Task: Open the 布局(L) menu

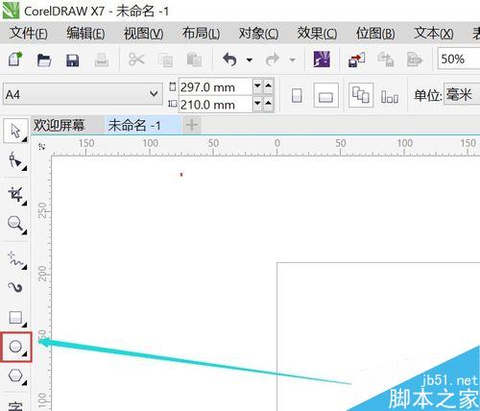Action: pos(201,33)
